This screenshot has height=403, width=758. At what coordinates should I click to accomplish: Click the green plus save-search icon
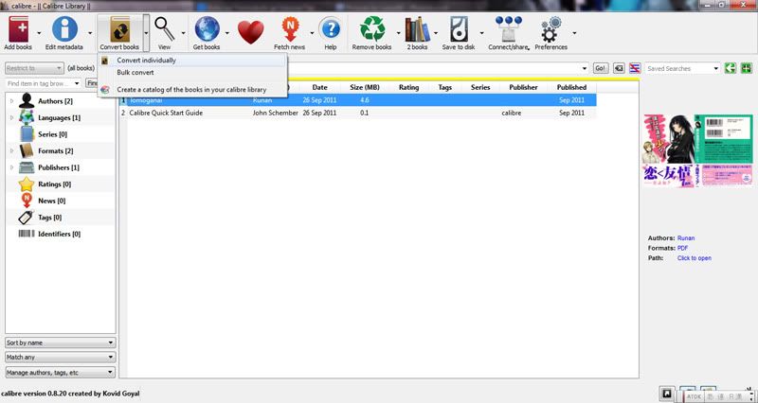[747, 68]
